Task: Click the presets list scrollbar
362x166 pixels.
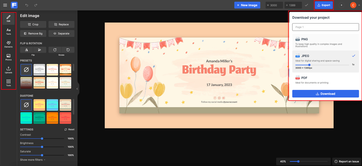Action: (74, 68)
